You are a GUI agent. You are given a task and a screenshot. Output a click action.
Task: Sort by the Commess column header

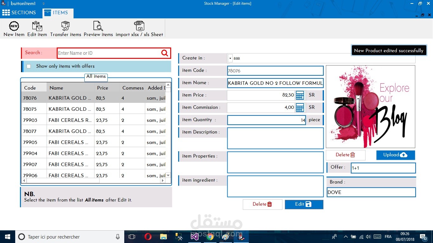[132, 88]
